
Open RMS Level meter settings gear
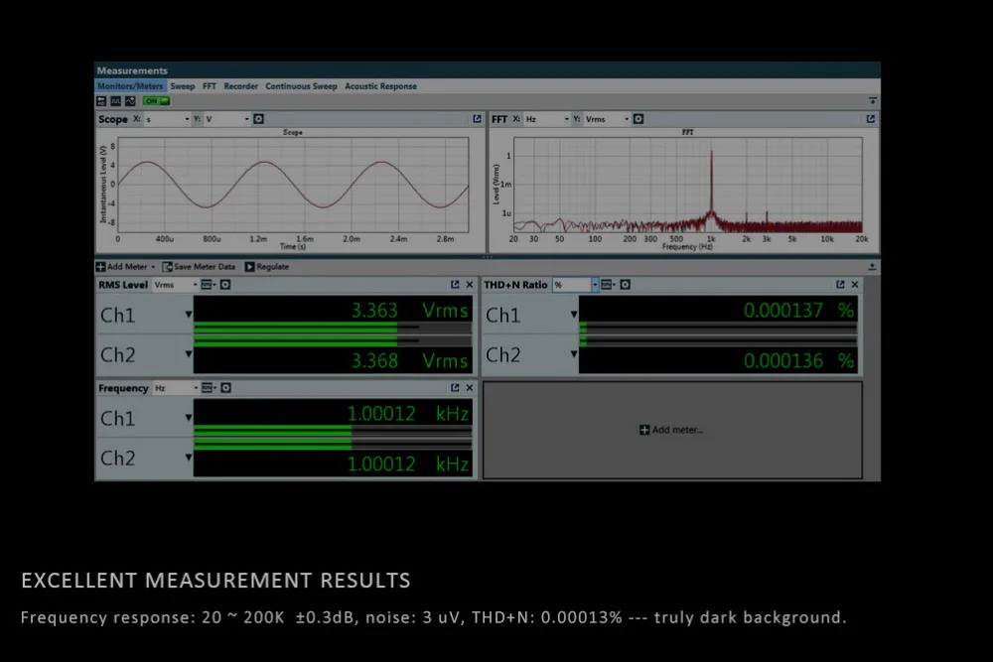[x=224, y=285]
